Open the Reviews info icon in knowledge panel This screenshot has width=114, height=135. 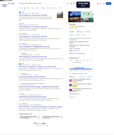(x=75, y=77)
